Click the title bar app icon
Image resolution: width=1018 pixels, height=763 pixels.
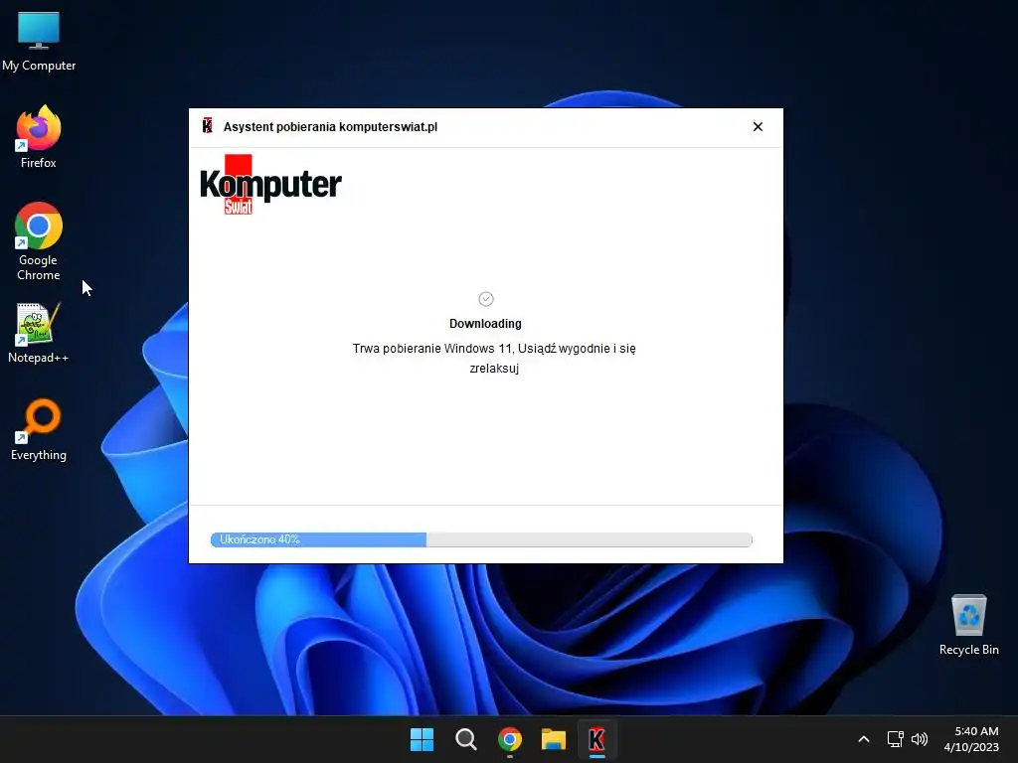208,126
